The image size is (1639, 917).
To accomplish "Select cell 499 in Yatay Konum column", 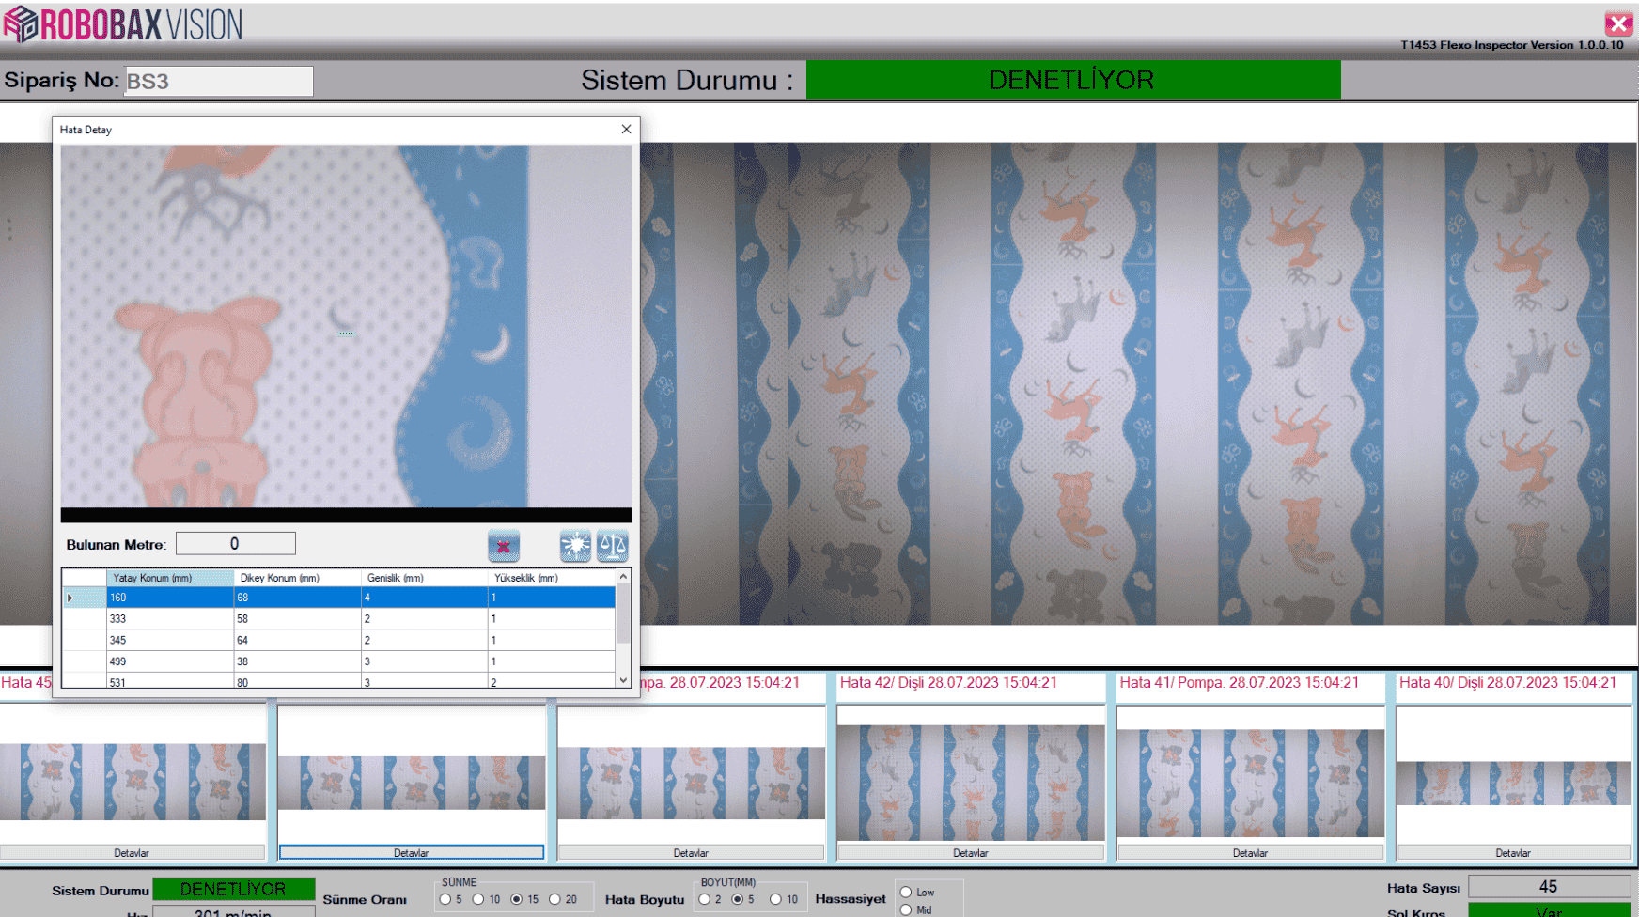I will coord(170,661).
